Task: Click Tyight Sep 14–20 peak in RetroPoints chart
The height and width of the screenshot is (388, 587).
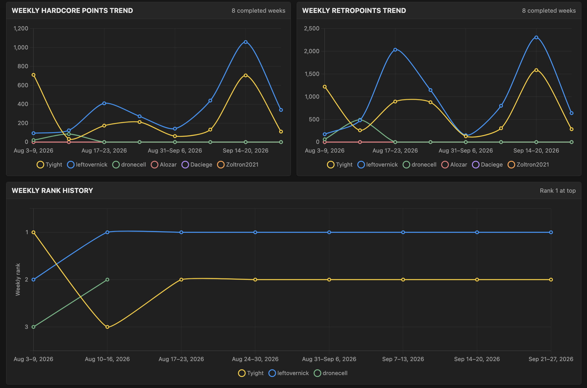Action: [536, 70]
